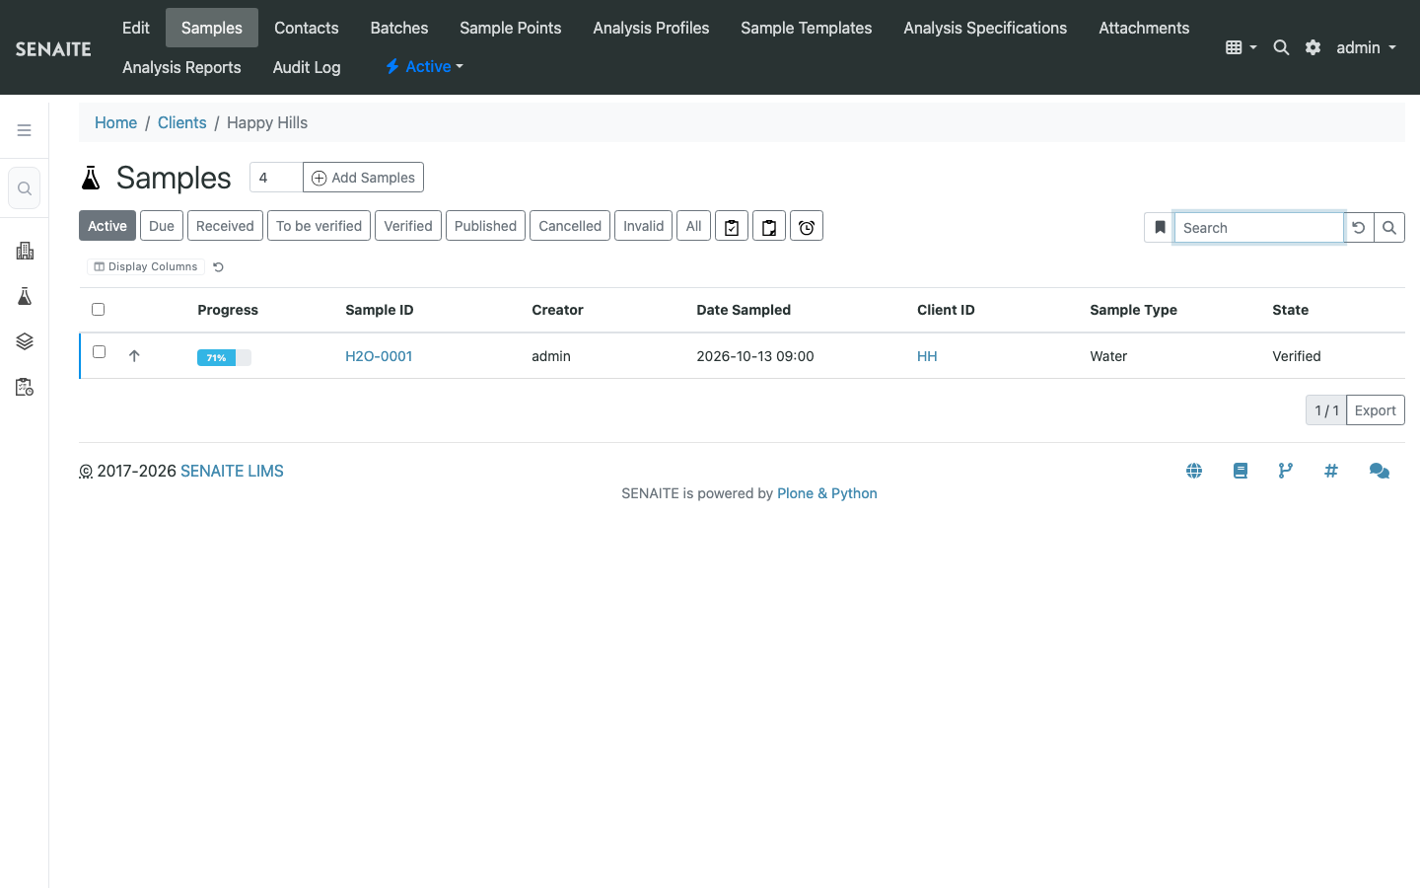Open Samples flask icon in sidebar
Image resolution: width=1420 pixels, height=888 pixels.
pyautogui.click(x=25, y=296)
